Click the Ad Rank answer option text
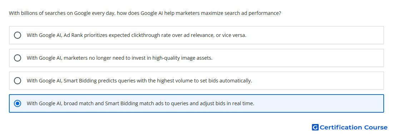The height and width of the screenshot is (134, 393). [136, 35]
